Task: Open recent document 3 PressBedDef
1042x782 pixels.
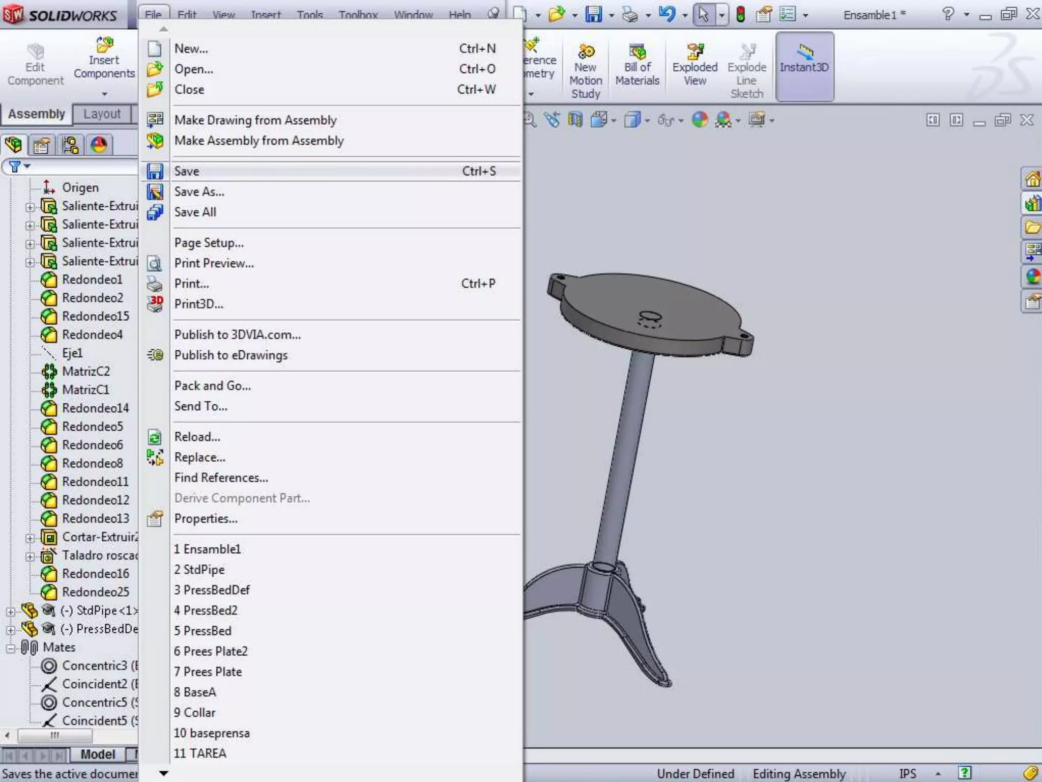Action: click(212, 590)
